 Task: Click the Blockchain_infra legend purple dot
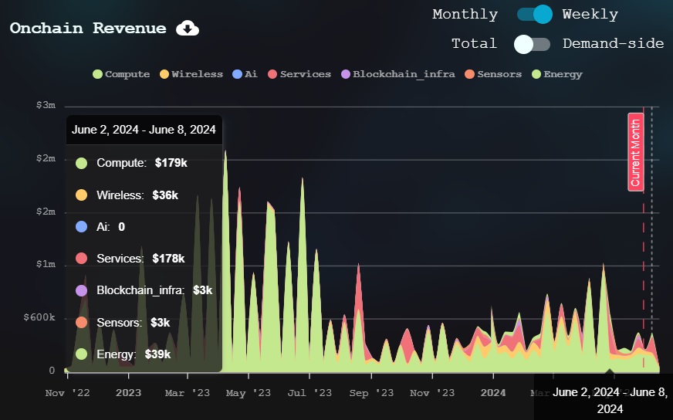(346, 74)
